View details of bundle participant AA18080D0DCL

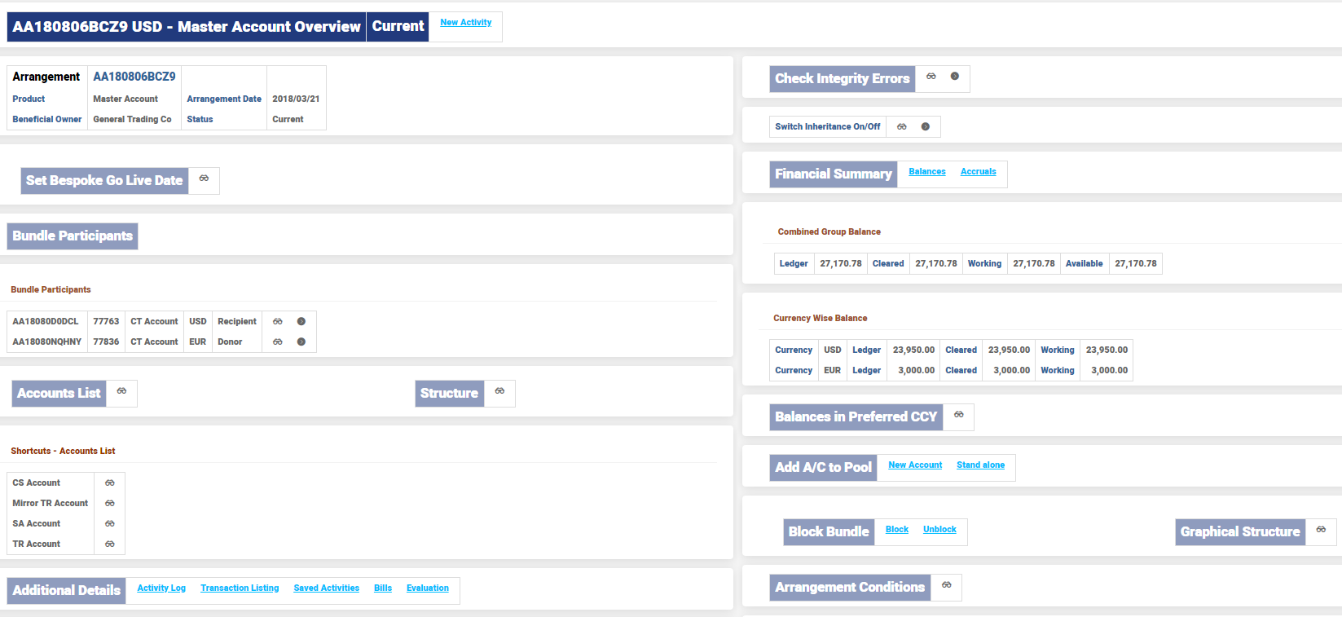coord(278,322)
